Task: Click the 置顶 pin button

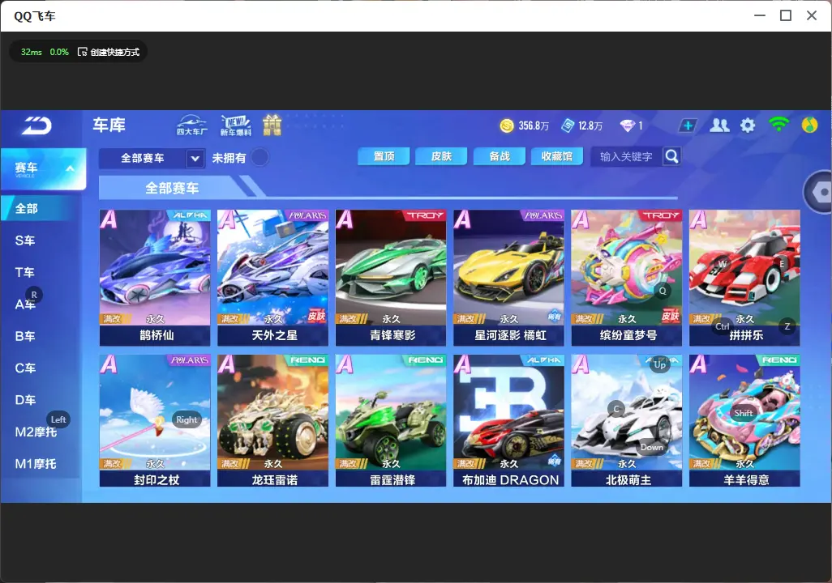Action: coord(384,156)
